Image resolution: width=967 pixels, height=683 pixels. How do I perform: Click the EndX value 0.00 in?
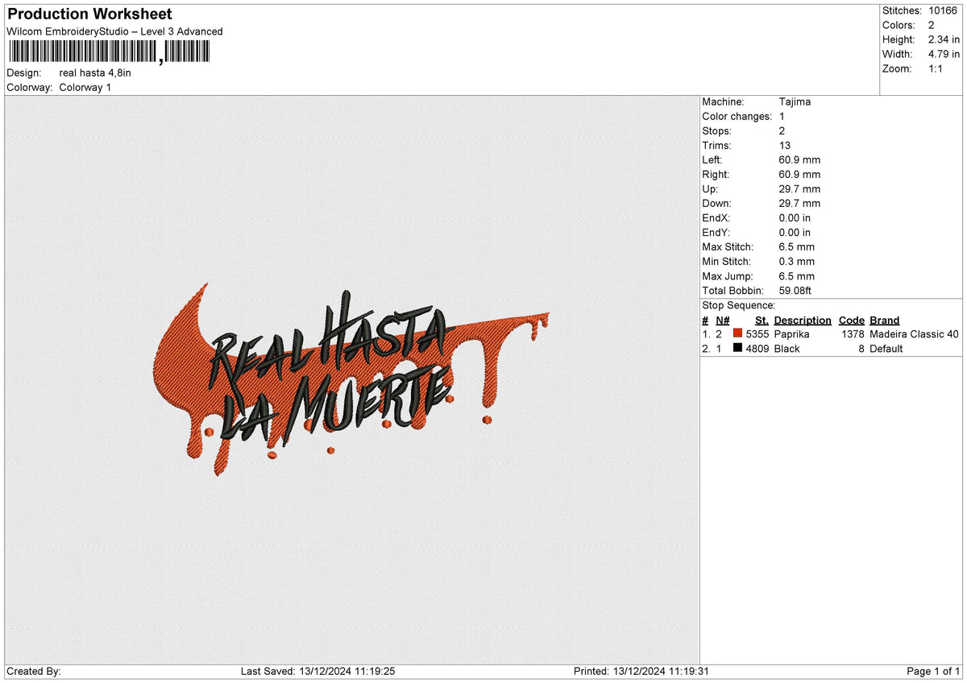coord(795,217)
